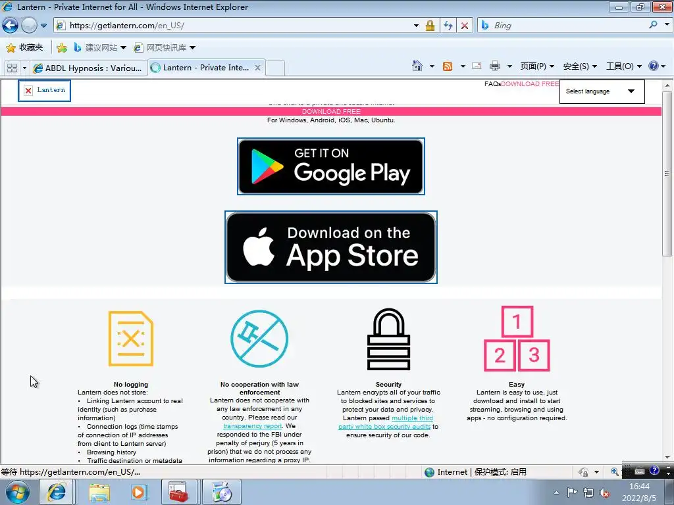The height and width of the screenshot is (505, 674).
Task: Open Windows Explorer folder taskbar icon
Action: [99, 493]
